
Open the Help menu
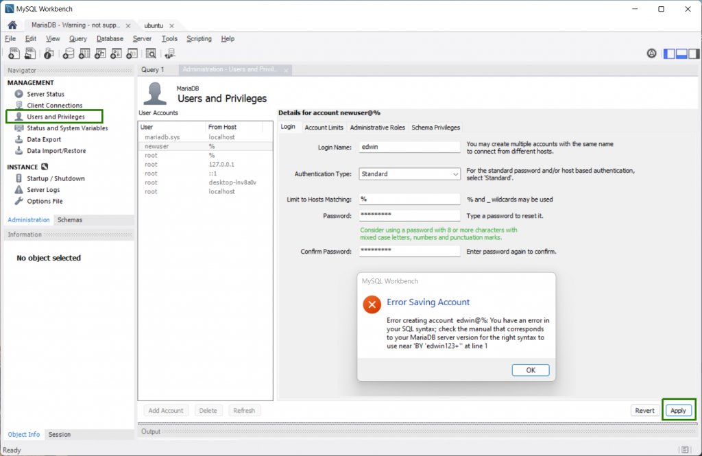(228, 38)
